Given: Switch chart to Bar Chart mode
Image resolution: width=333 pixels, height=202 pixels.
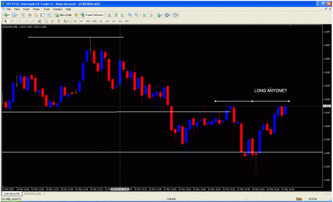Looking at the screenshot, I should pos(110,15).
